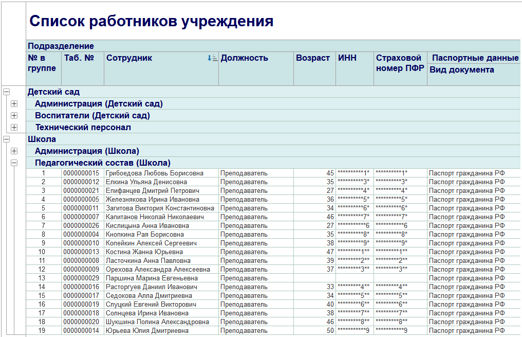Click the Паспортные данные header
Screen dimensions: 522x337
coord(475,58)
